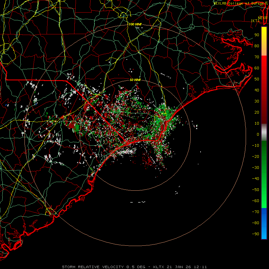269x269 pixels.
Task: Click the "100 NMI" range ring label
Action: pos(135,24)
